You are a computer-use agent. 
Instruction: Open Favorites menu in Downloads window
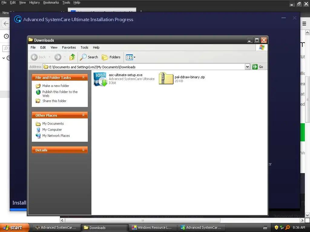69,47
